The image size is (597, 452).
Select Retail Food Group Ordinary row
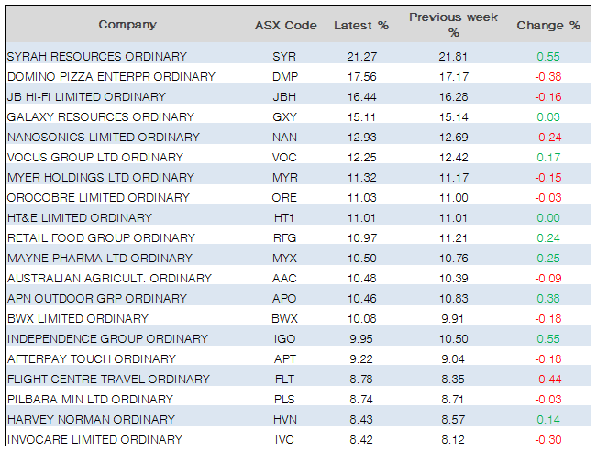coord(100,238)
